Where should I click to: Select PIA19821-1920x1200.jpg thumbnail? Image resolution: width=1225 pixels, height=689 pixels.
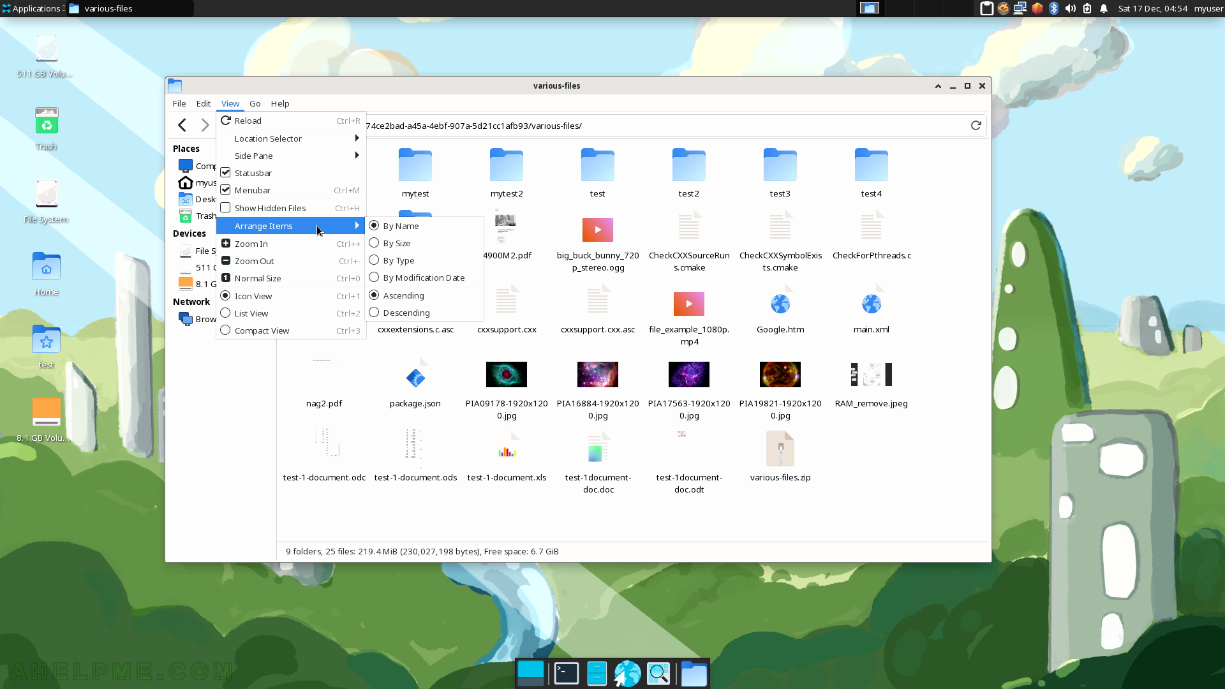point(780,374)
